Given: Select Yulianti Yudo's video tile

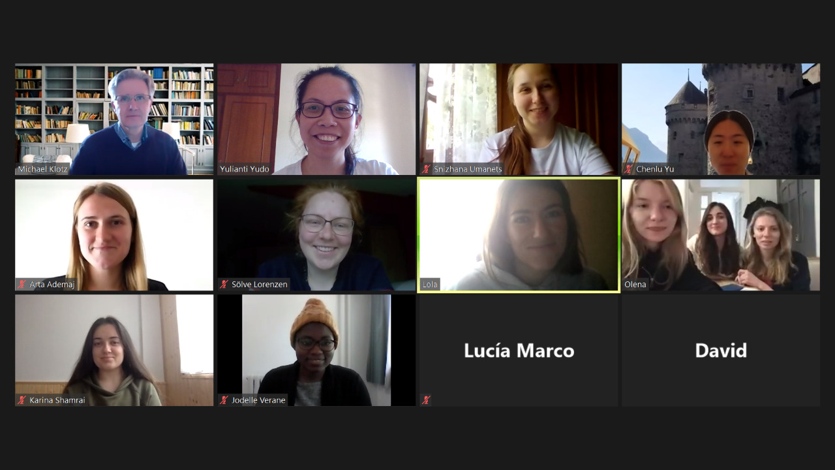Looking at the screenshot, I should 316,119.
